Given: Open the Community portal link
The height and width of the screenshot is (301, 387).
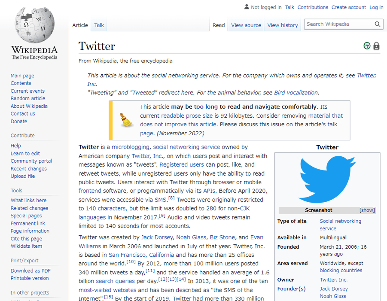Looking at the screenshot, I should [31, 161].
